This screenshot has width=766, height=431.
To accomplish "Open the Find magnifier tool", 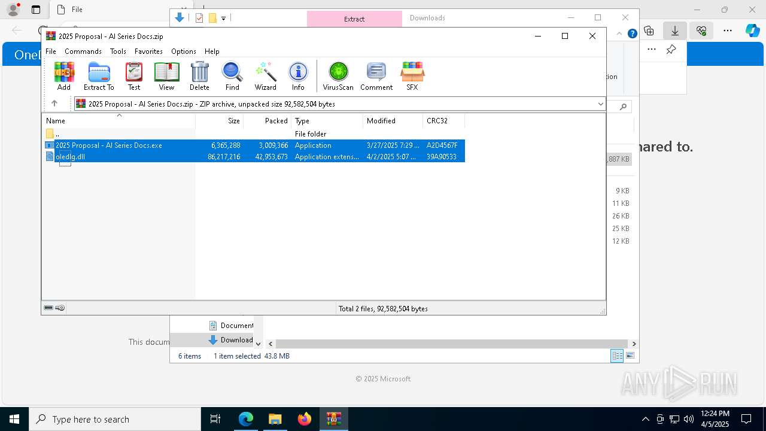I will pos(232,76).
